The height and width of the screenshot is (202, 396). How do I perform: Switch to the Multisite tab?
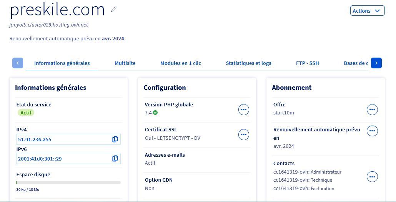(125, 63)
